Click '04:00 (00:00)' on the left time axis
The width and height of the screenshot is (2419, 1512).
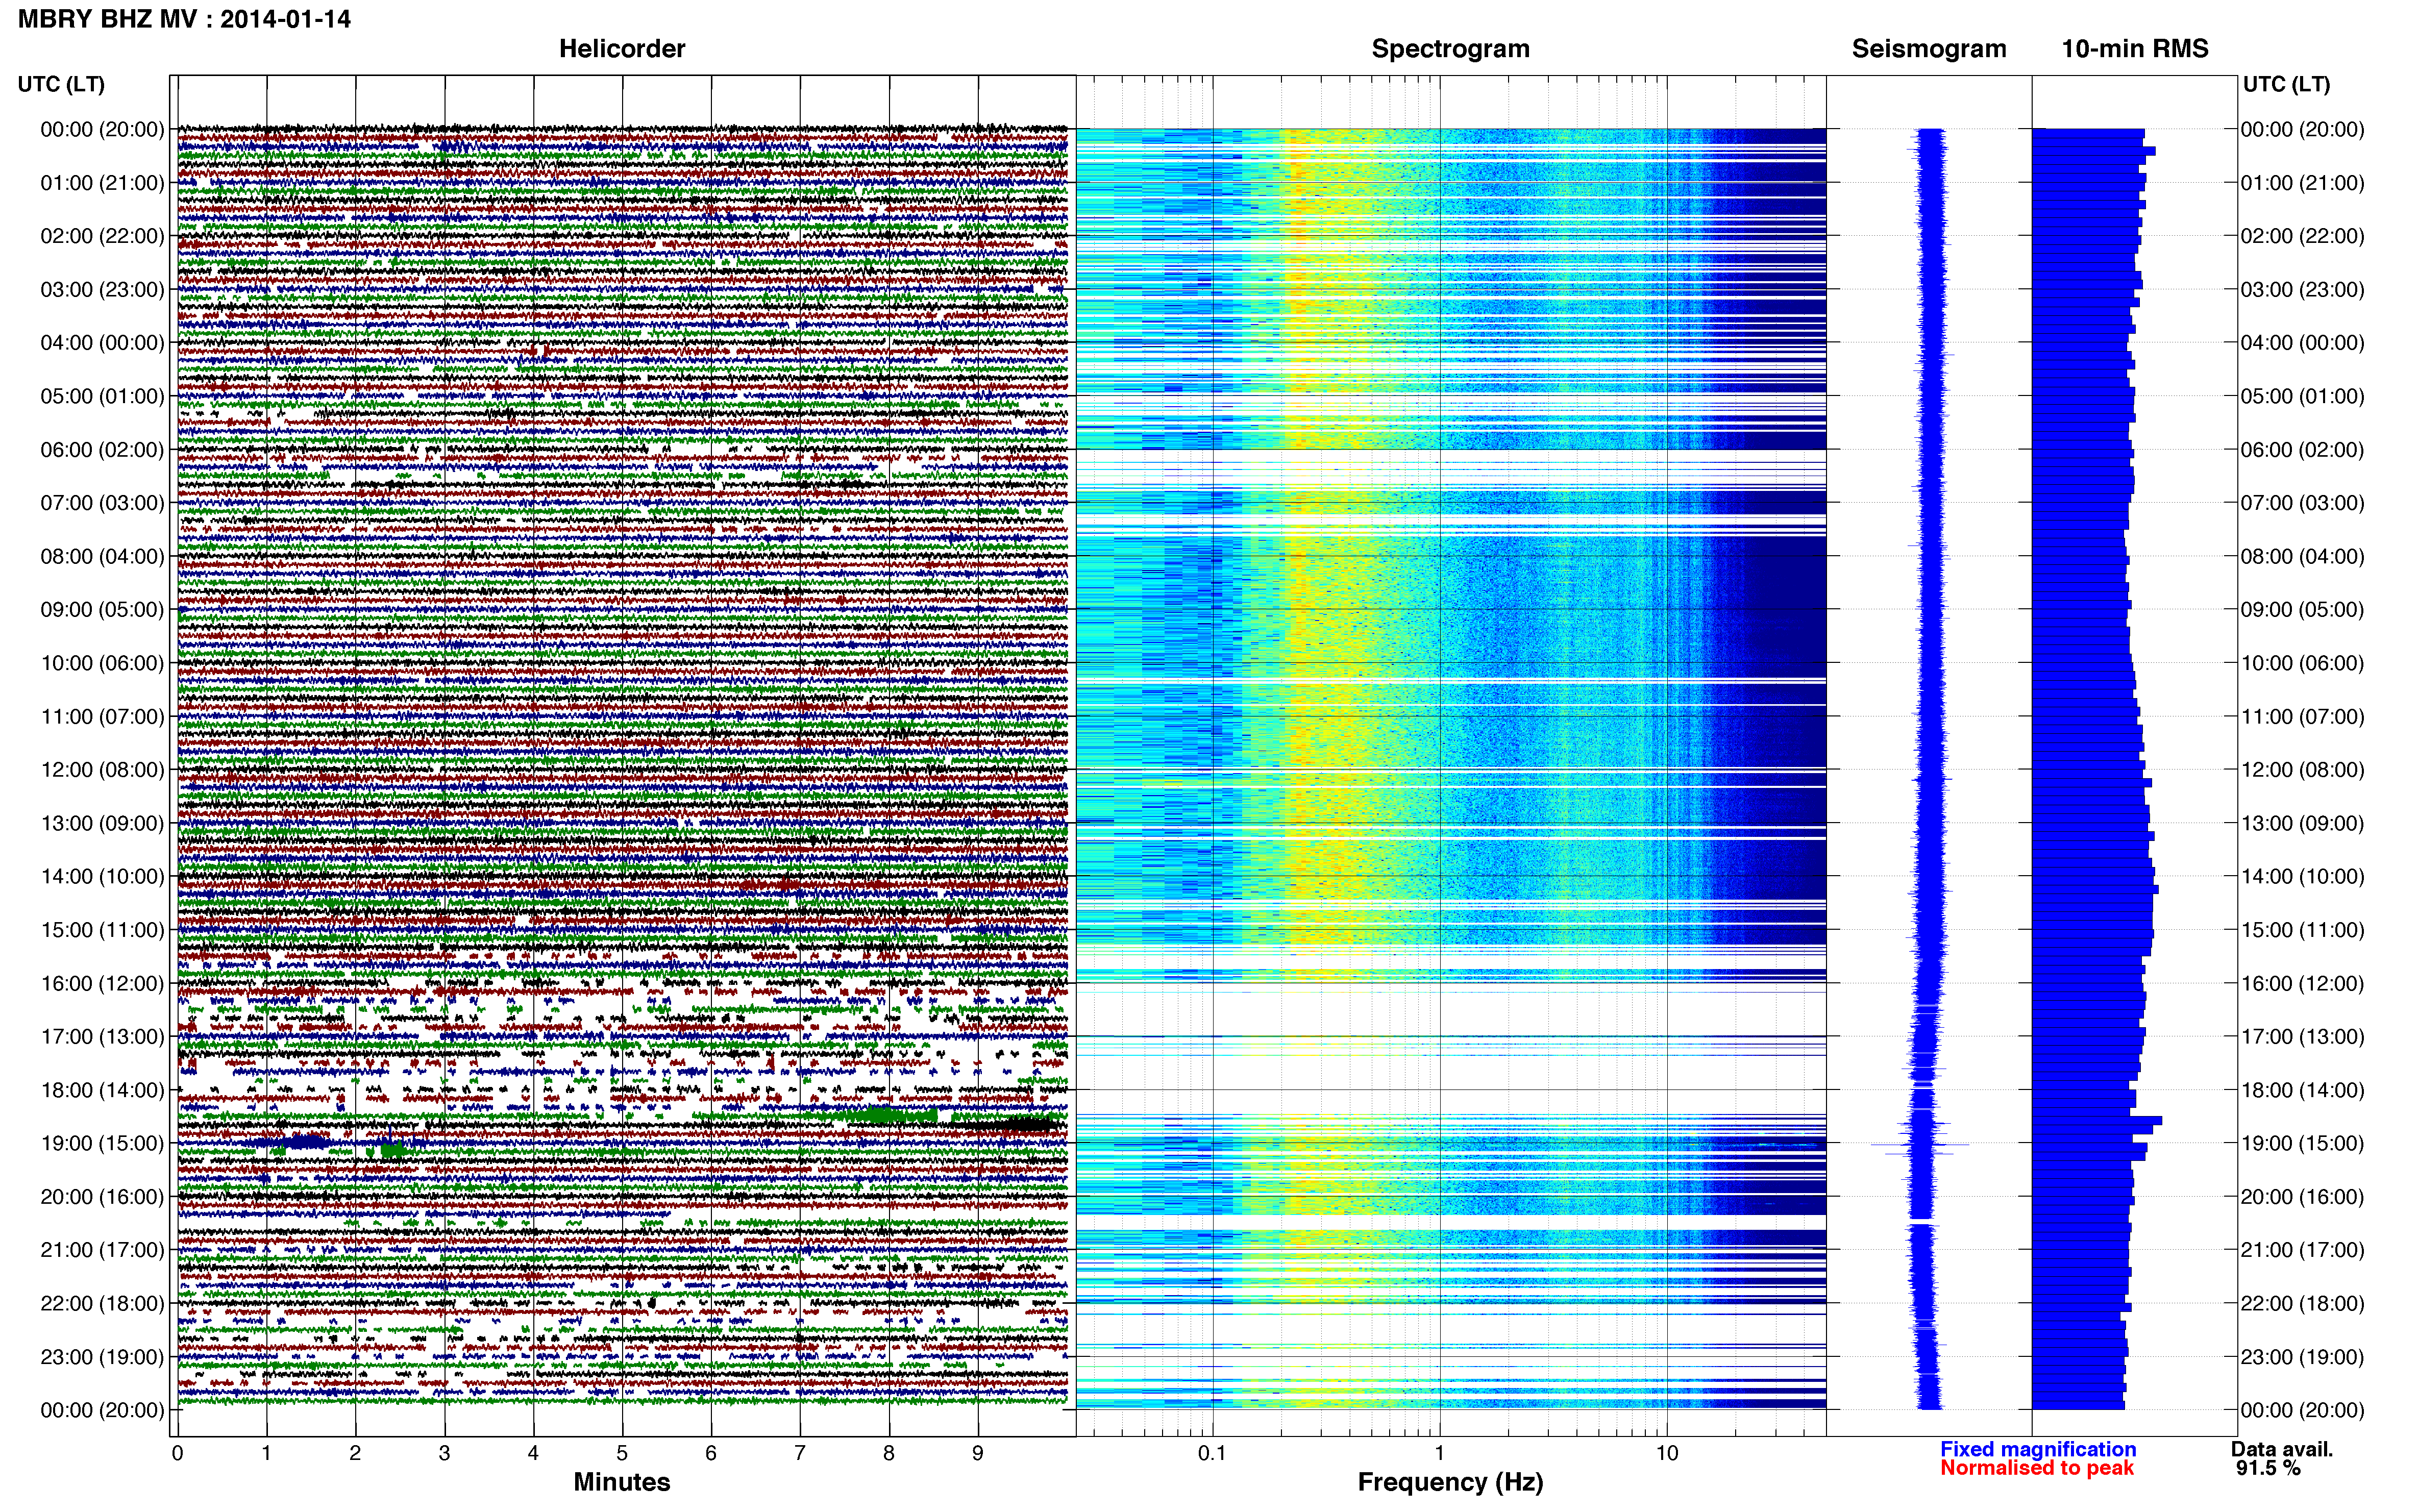pyautogui.click(x=102, y=343)
